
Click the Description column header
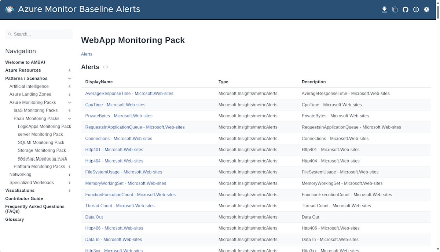click(313, 82)
